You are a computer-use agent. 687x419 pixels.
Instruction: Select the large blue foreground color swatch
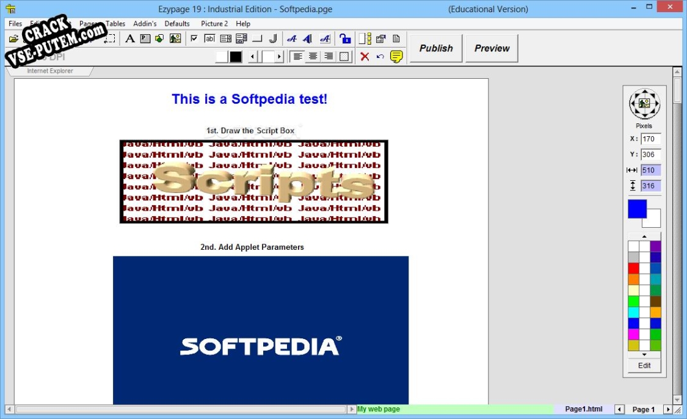pos(637,209)
